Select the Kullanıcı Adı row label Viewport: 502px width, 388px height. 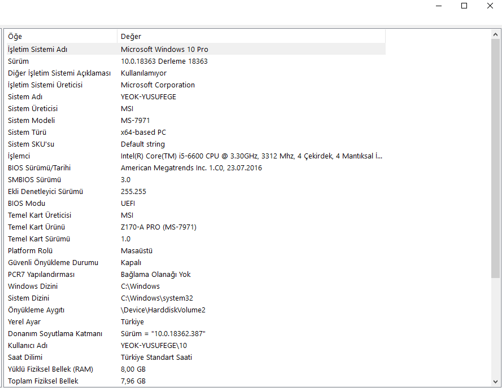pos(28,345)
